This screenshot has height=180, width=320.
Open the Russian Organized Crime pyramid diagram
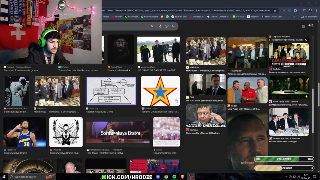(x=111, y=91)
